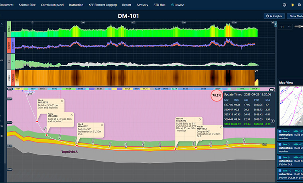Image resolution: width=303 pixels, height=183 pixels.
Task: Toggle the No: 10 instruction checkbox
Action: [280, 171]
